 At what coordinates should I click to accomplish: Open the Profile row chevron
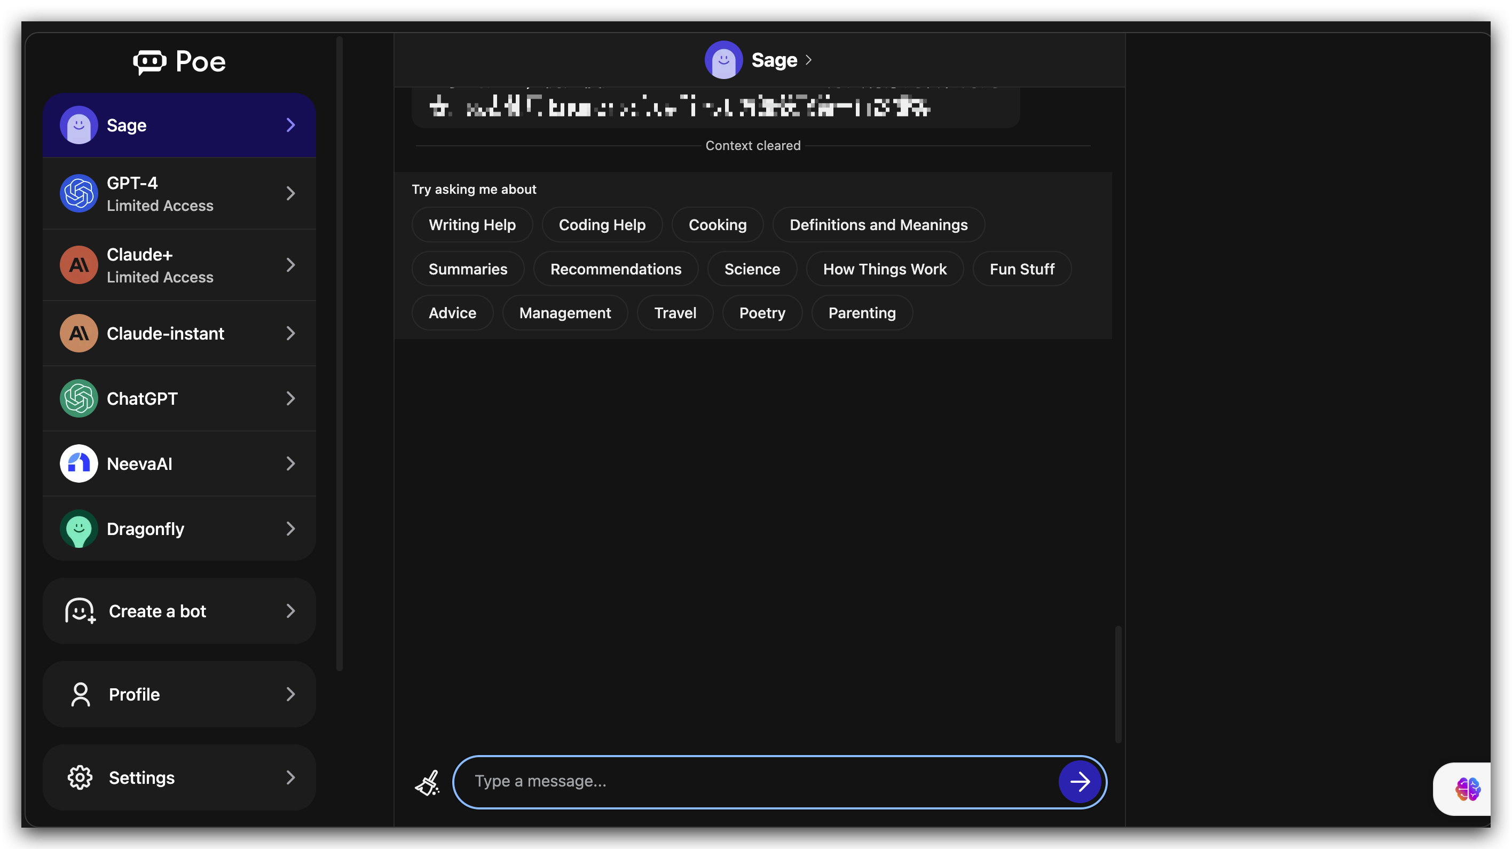point(290,695)
